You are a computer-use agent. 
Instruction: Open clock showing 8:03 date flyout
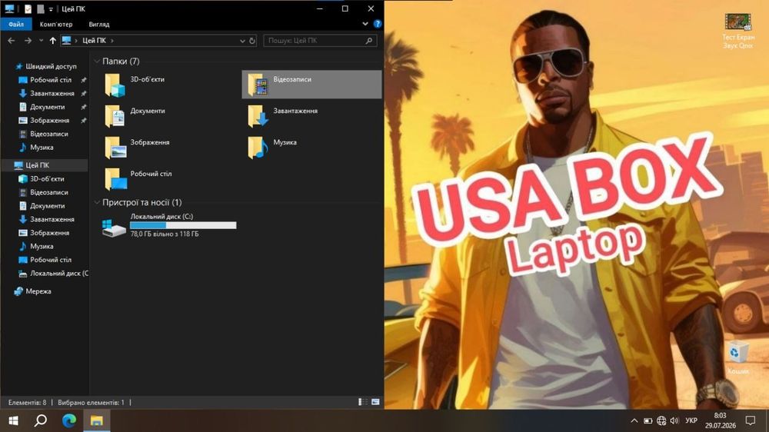tap(721, 420)
